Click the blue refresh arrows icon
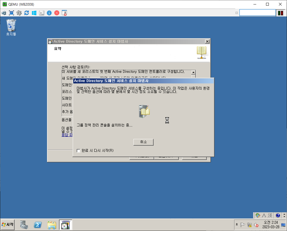 27,13
